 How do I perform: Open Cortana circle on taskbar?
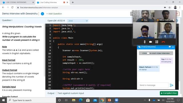coord(59,100)
